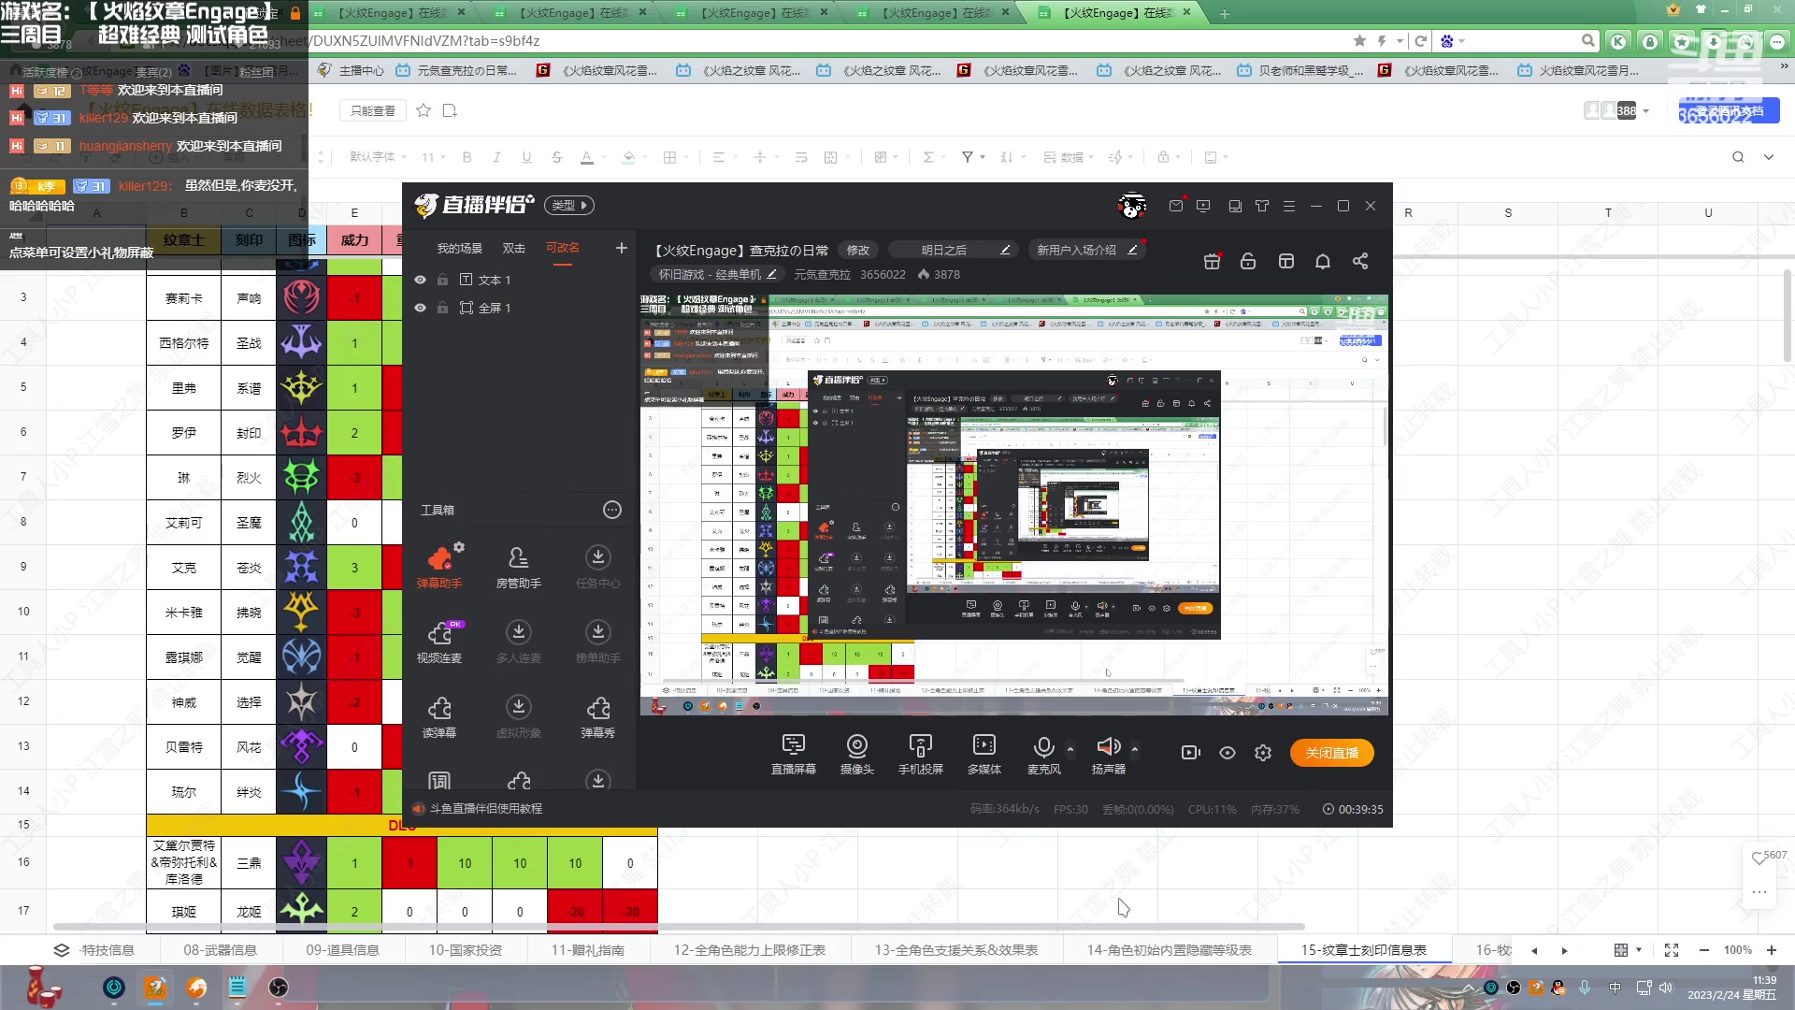The height and width of the screenshot is (1010, 1795).
Task: Toggle lock on 全屏 1 source
Action: pos(442,308)
